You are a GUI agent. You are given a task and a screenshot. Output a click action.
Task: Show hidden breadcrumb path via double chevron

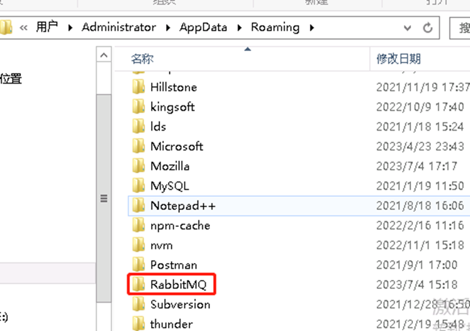(23, 28)
